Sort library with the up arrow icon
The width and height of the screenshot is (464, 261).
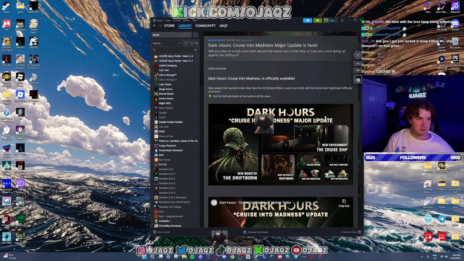tap(186, 43)
